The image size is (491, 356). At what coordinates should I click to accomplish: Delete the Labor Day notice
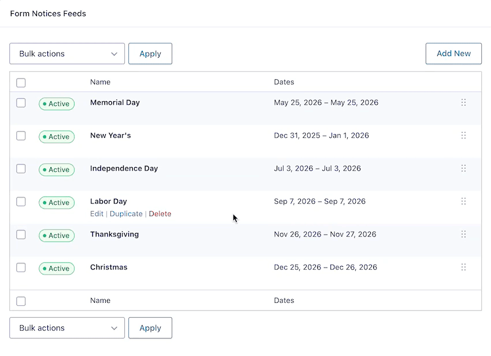coord(160,214)
